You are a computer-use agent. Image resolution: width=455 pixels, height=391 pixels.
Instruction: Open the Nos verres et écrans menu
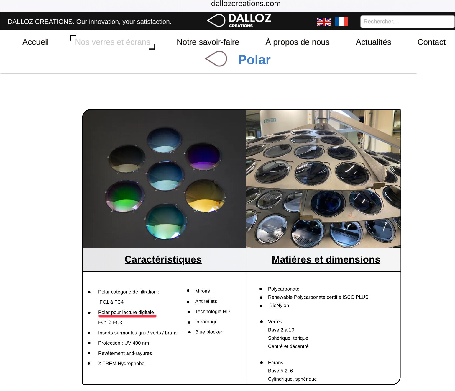point(113,42)
